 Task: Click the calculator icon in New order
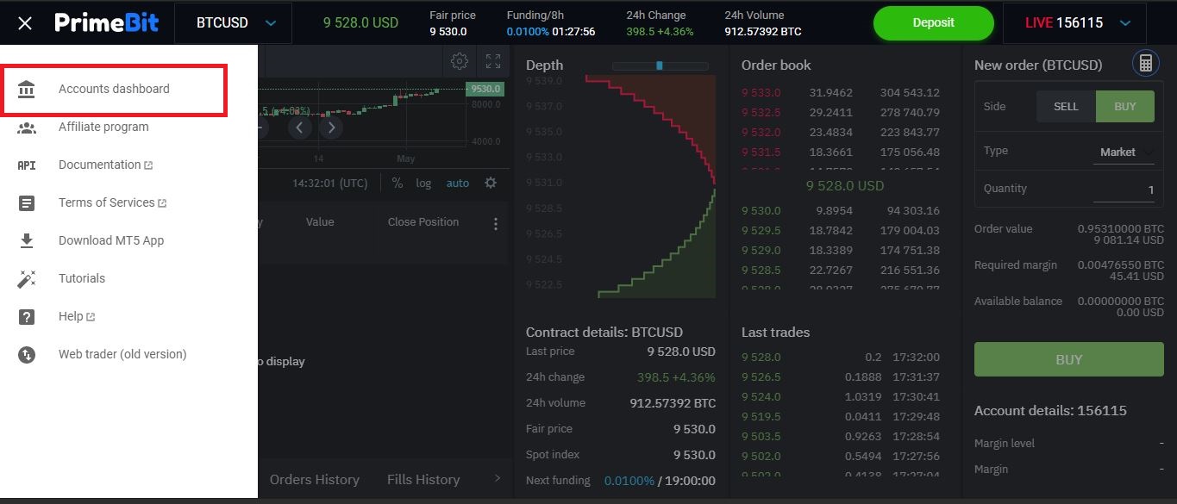tap(1145, 64)
